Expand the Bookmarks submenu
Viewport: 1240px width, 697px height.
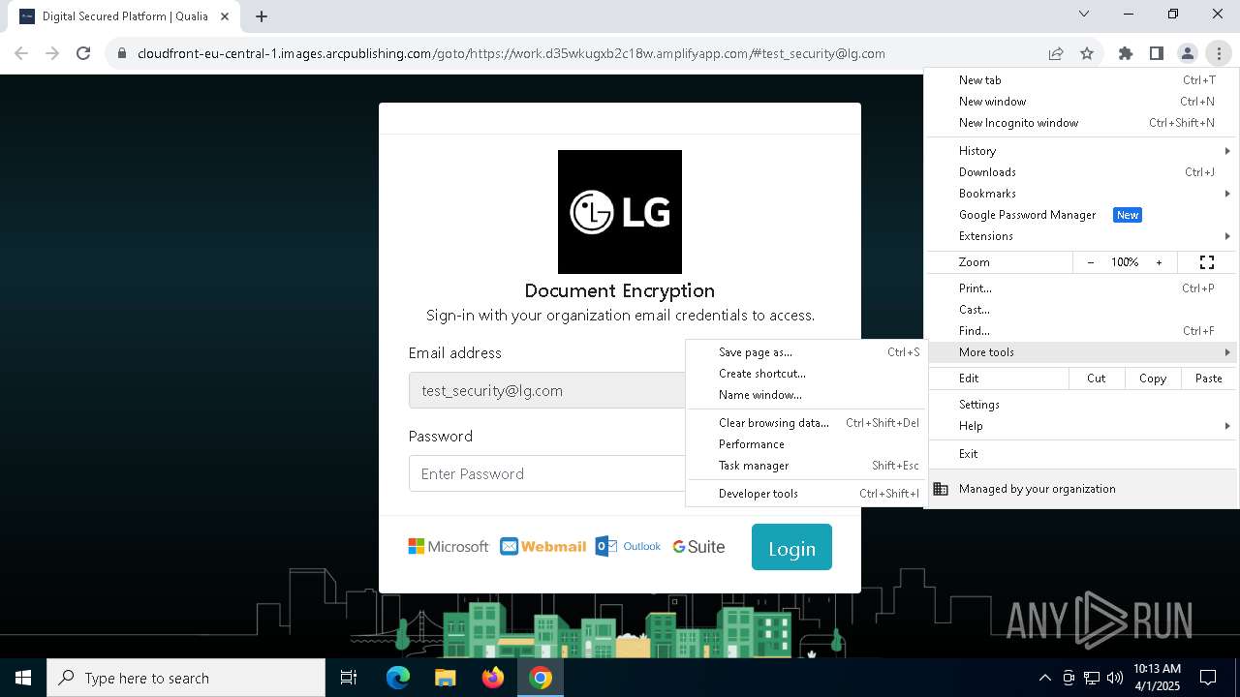[1082, 194]
